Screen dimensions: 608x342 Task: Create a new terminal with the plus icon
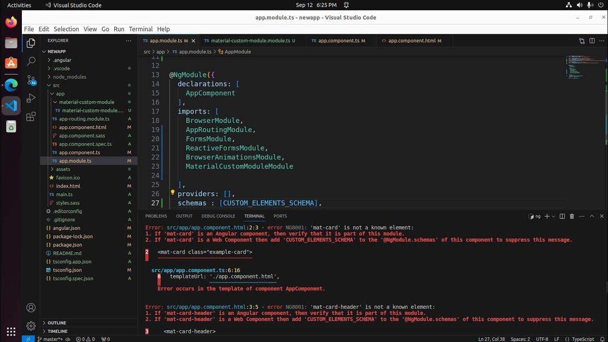pyautogui.click(x=547, y=216)
